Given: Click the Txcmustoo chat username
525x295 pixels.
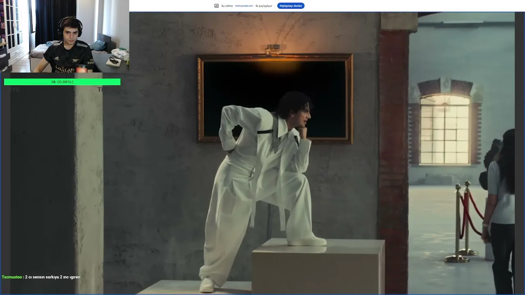Looking at the screenshot, I should [12, 277].
